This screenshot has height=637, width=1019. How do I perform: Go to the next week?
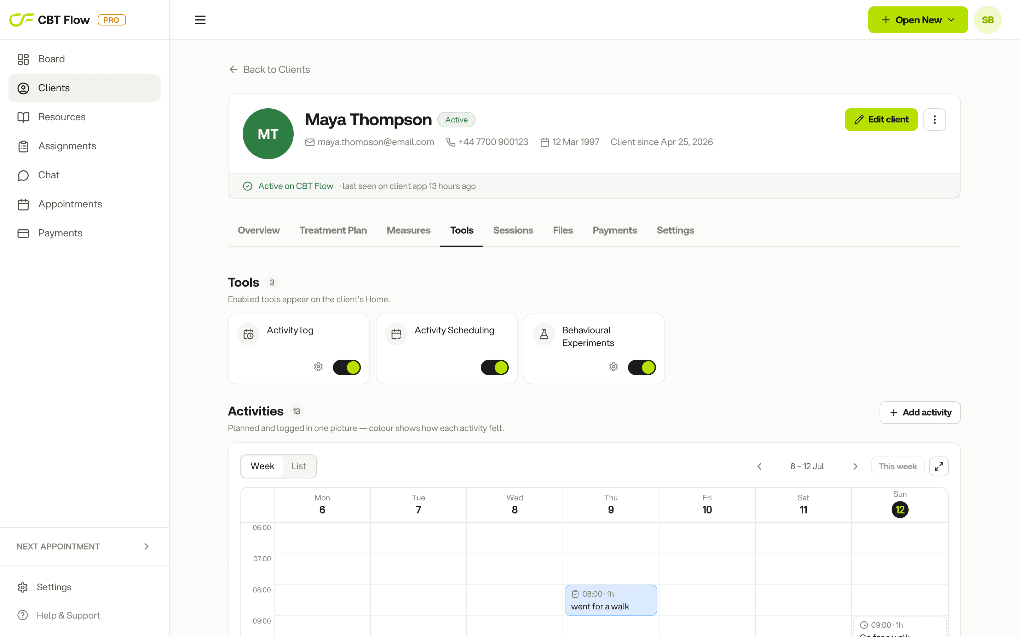point(855,466)
